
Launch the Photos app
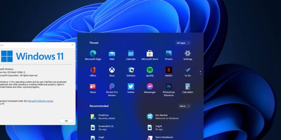pos(169,55)
